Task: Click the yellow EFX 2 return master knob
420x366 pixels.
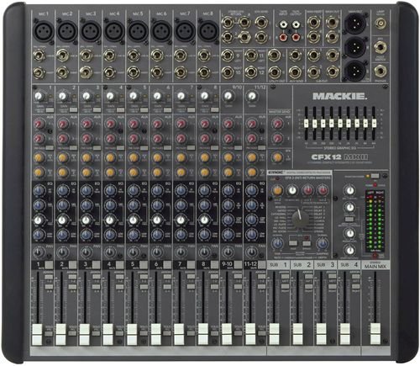Action: tap(277, 190)
